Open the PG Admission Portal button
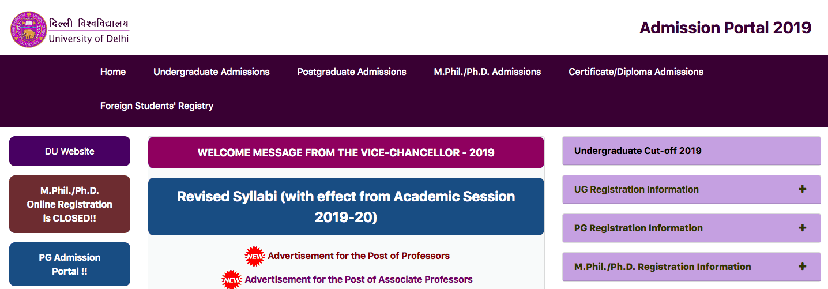 [x=70, y=264]
